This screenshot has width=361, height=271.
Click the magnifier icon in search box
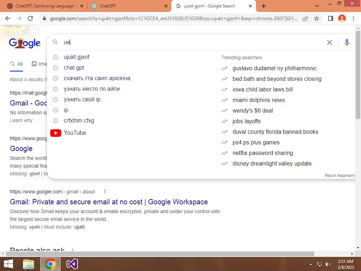(55, 42)
